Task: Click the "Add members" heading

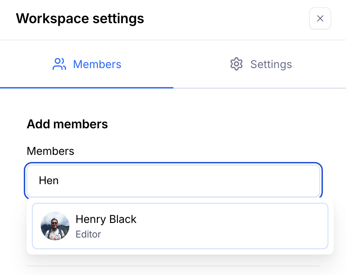Action: pyautogui.click(x=67, y=124)
